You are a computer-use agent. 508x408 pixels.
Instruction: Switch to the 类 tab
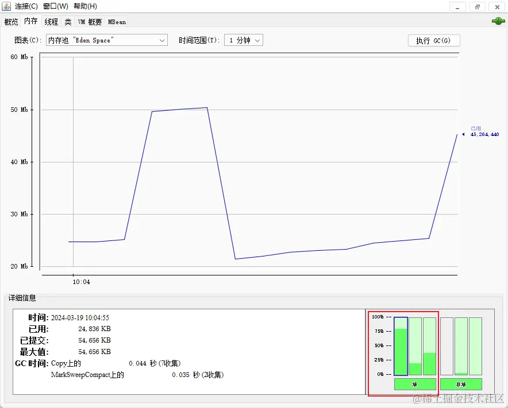(68, 22)
